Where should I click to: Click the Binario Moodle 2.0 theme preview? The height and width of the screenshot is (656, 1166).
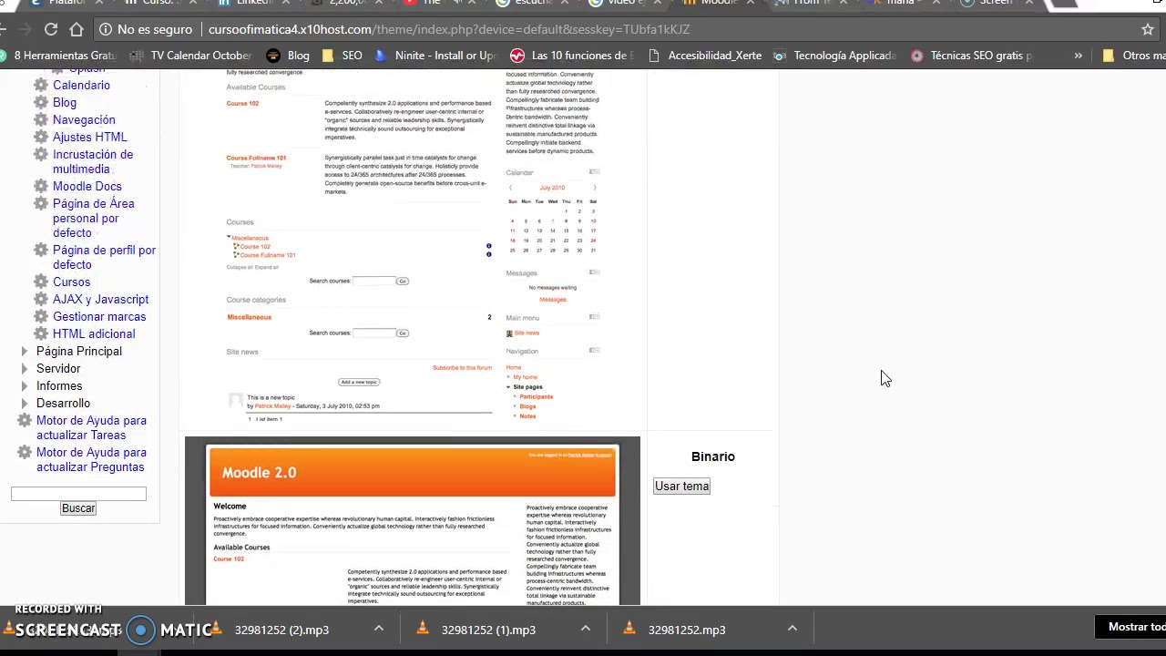(x=413, y=521)
